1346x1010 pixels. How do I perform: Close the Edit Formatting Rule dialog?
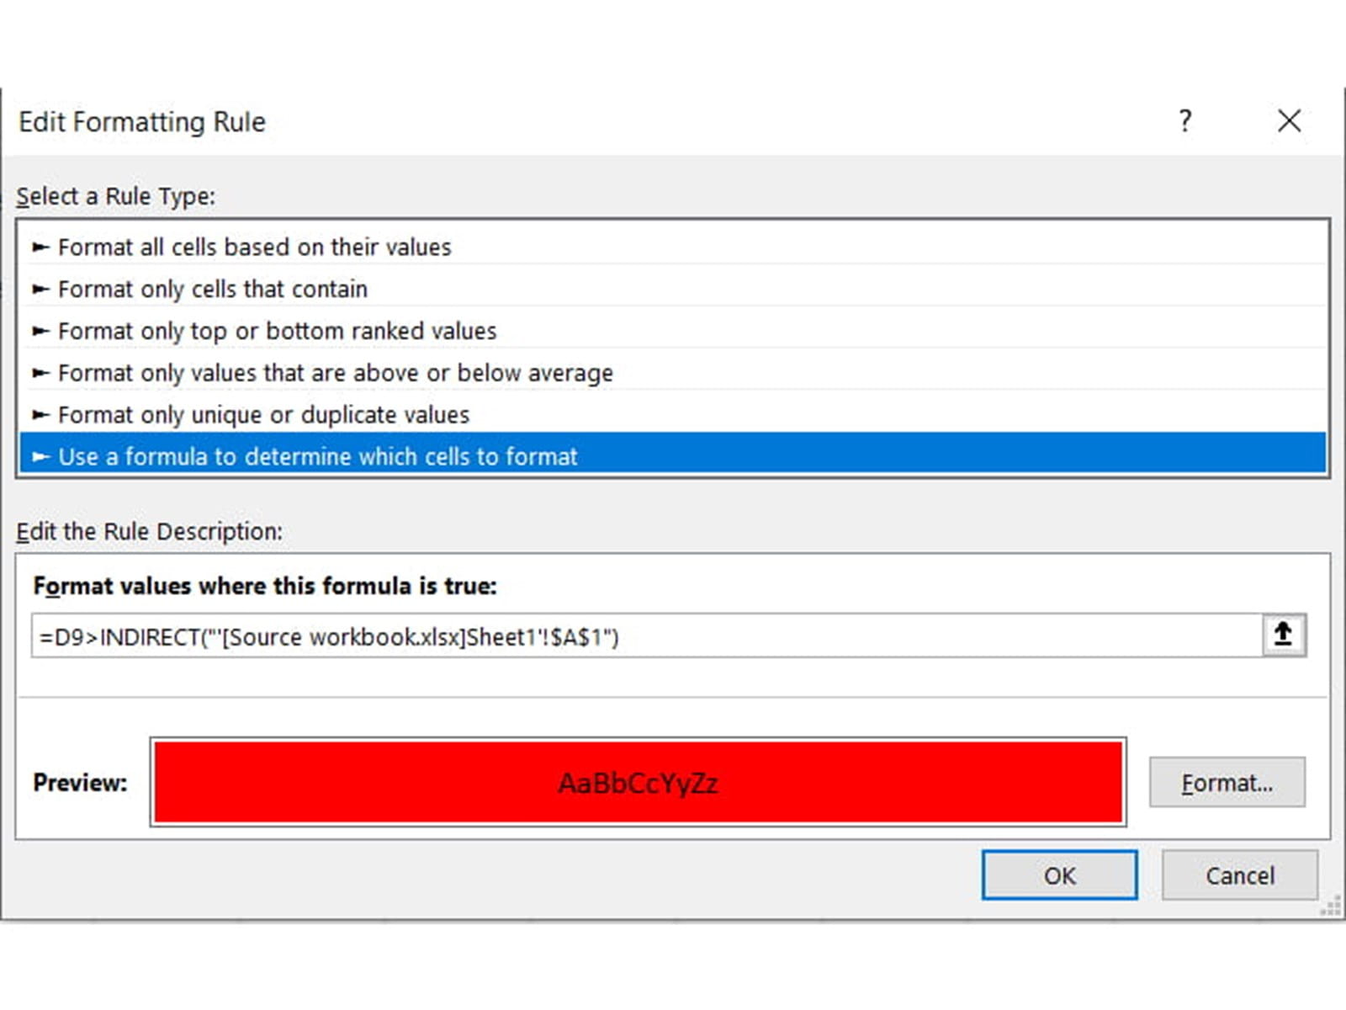point(1289,121)
